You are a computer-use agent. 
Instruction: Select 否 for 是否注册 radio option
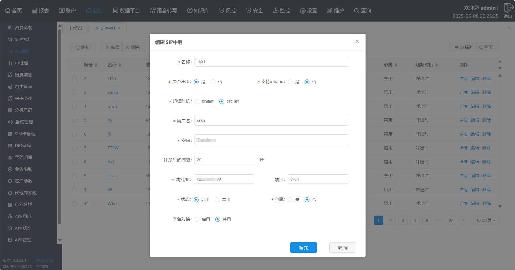(x=213, y=82)
